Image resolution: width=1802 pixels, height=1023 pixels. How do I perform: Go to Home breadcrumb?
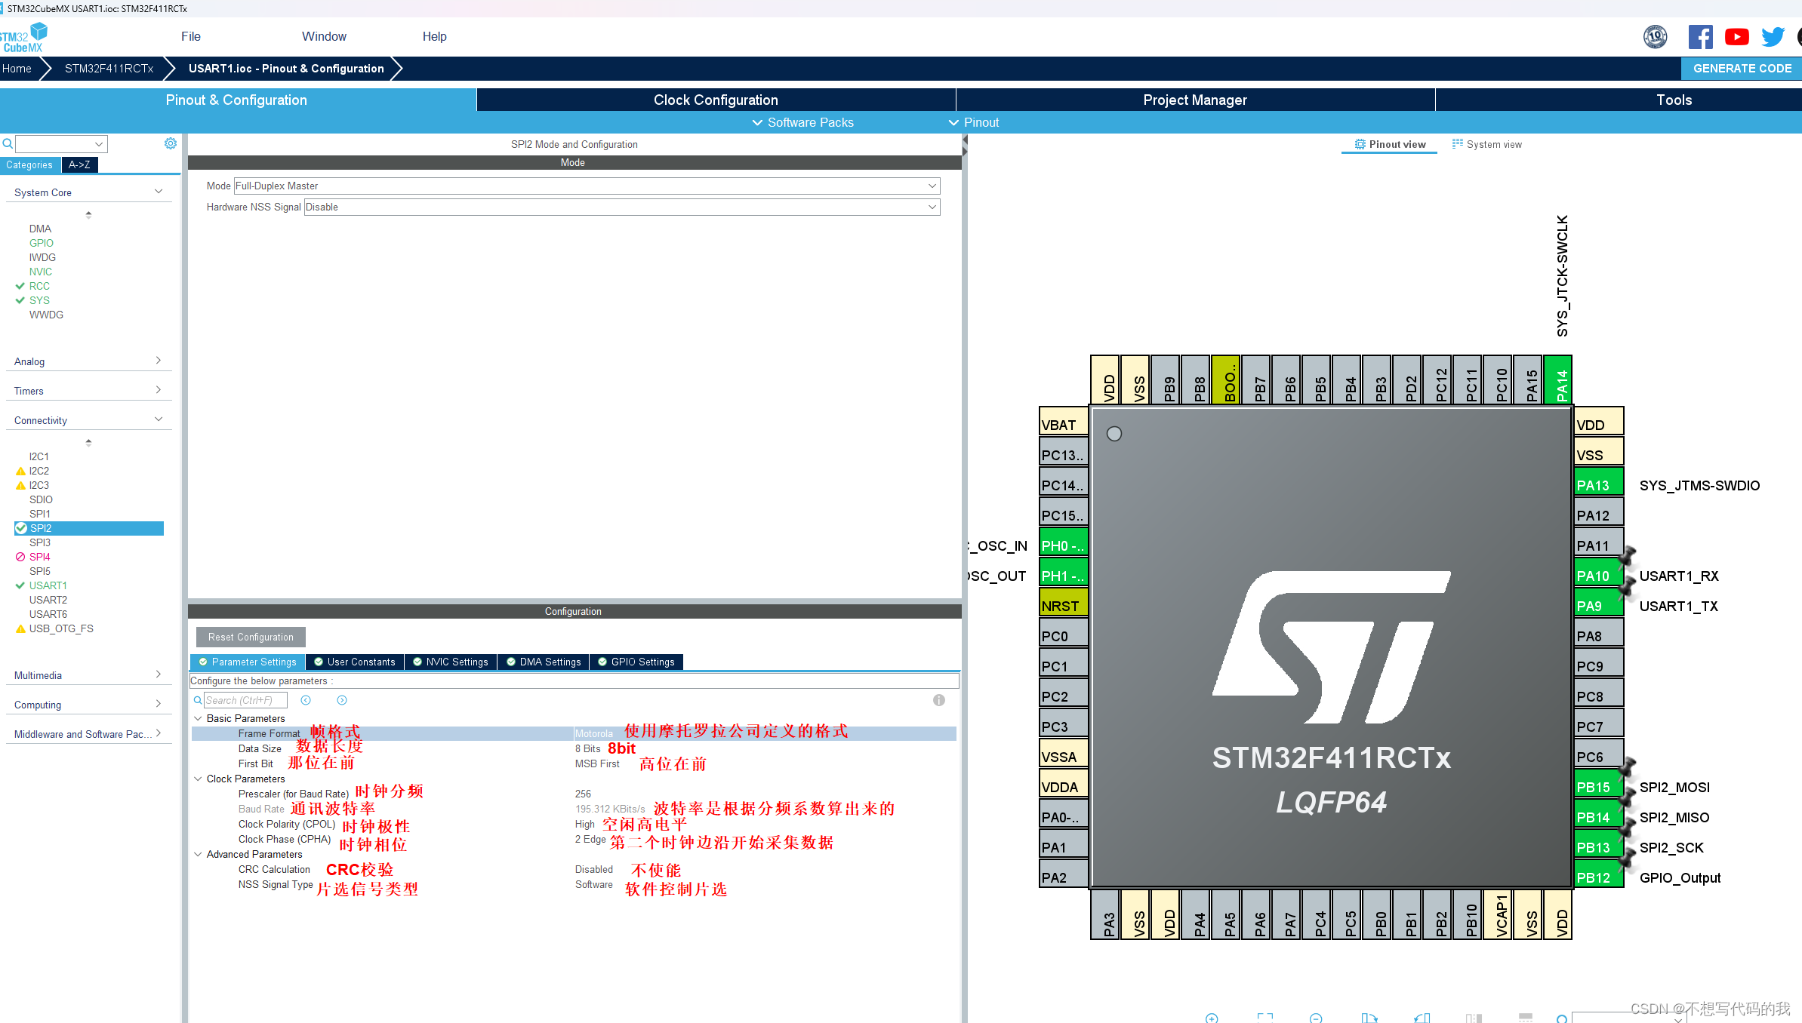point(17,68)
